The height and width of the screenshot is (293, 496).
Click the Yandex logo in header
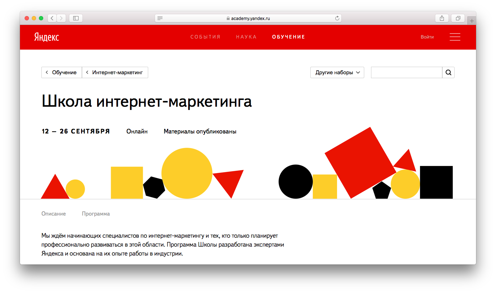click(47, 37)
